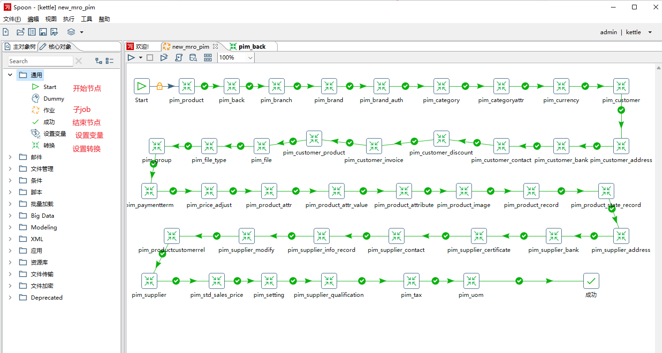
Task: Click the get SQL script icon
Action: (178, 58)
